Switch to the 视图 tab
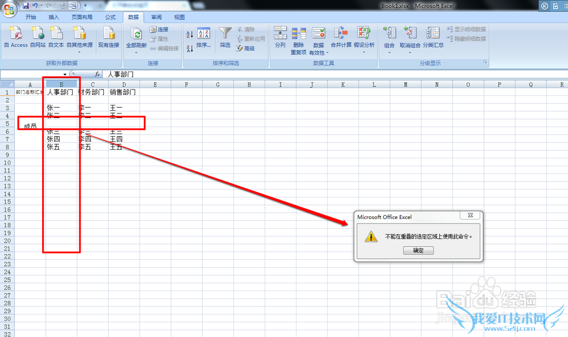The width and height of the screenshot is (568, 337). coord(179,17)
